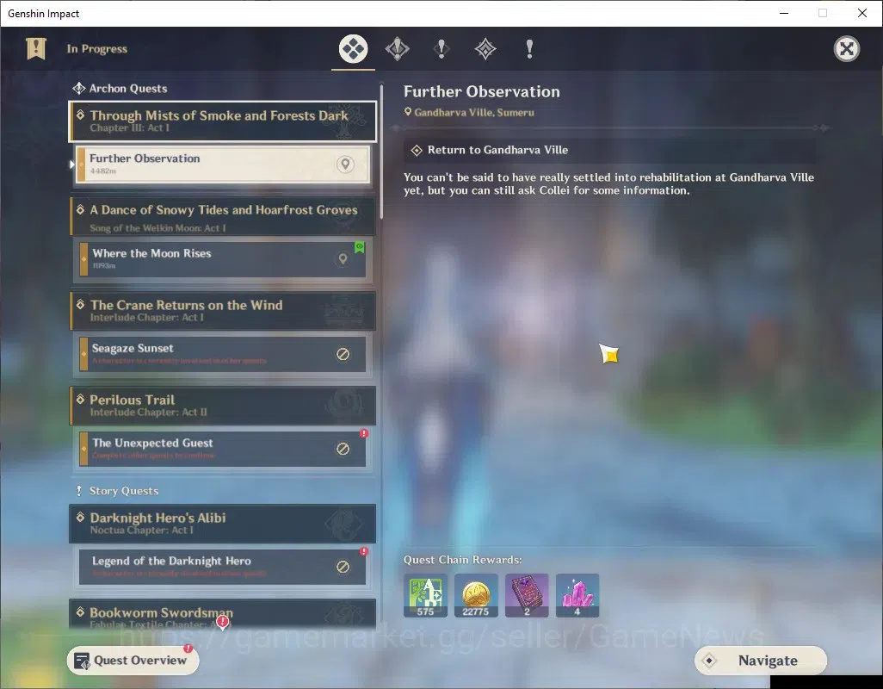Click blocked icon on Legend of the Darknight Hero
883x689 pixels.
click(343, 567)
